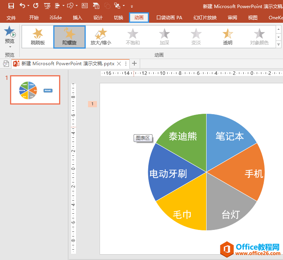
Task: Apply the 放大/缩小 animation effect
Action: (x=101, y=37)
